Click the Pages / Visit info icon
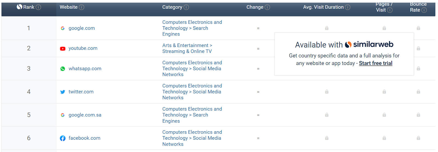This screenshot has height=152, width=438. 390,10
